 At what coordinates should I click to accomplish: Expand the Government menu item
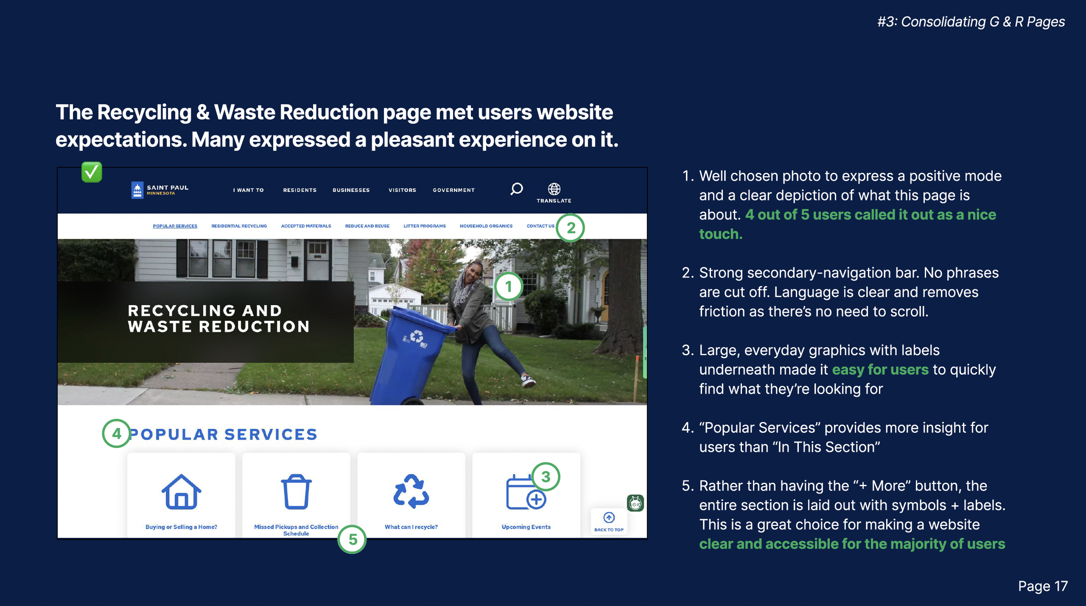[x=454, y=190]
